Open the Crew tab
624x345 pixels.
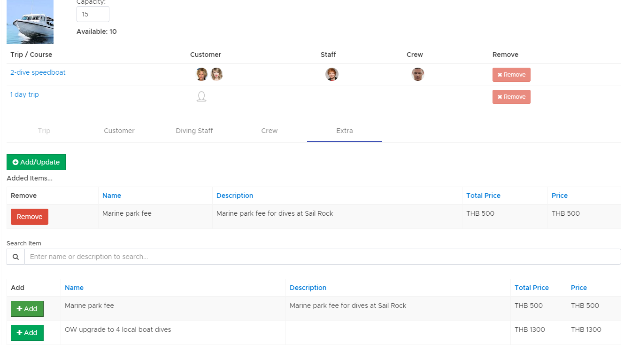point(270,131)
